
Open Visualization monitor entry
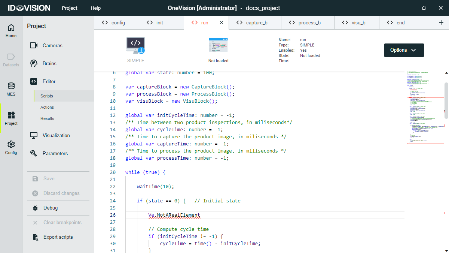(x=56, y=135)
